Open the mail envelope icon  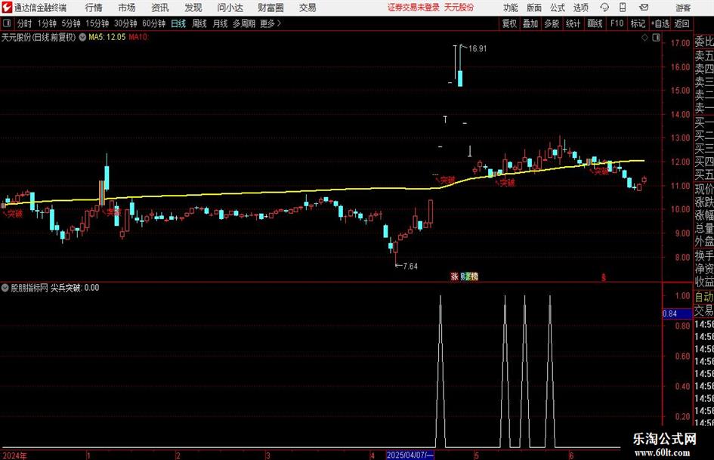click(644, 8)
